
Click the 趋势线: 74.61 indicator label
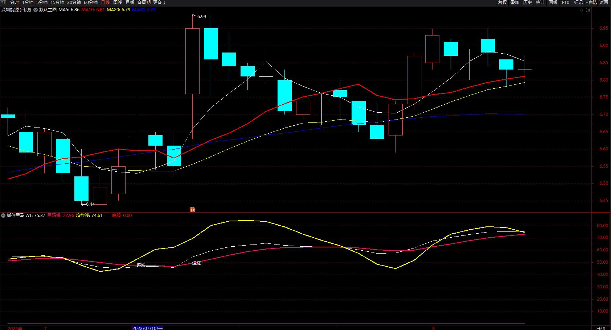pyautogui.click(x=89, y=216)
